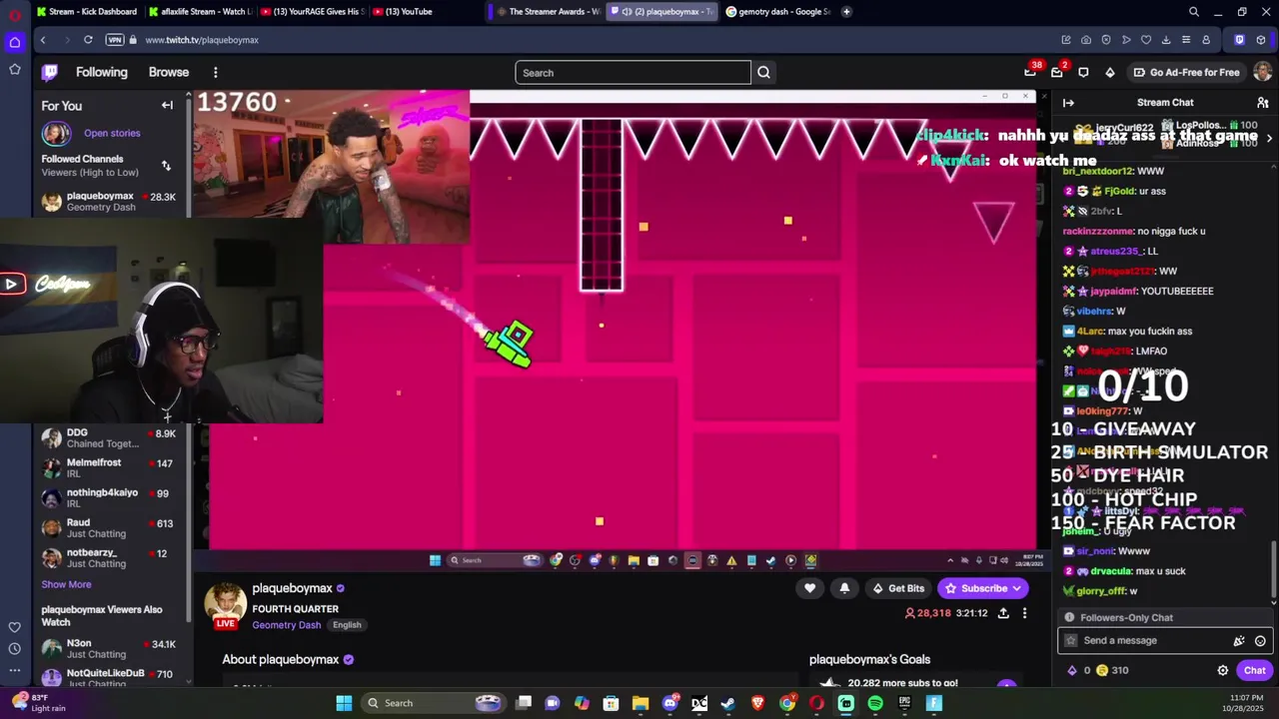This screenshot has width=1279, height=719.
Task: Open the emote picker in chat box
Action: click(1260, 641)
